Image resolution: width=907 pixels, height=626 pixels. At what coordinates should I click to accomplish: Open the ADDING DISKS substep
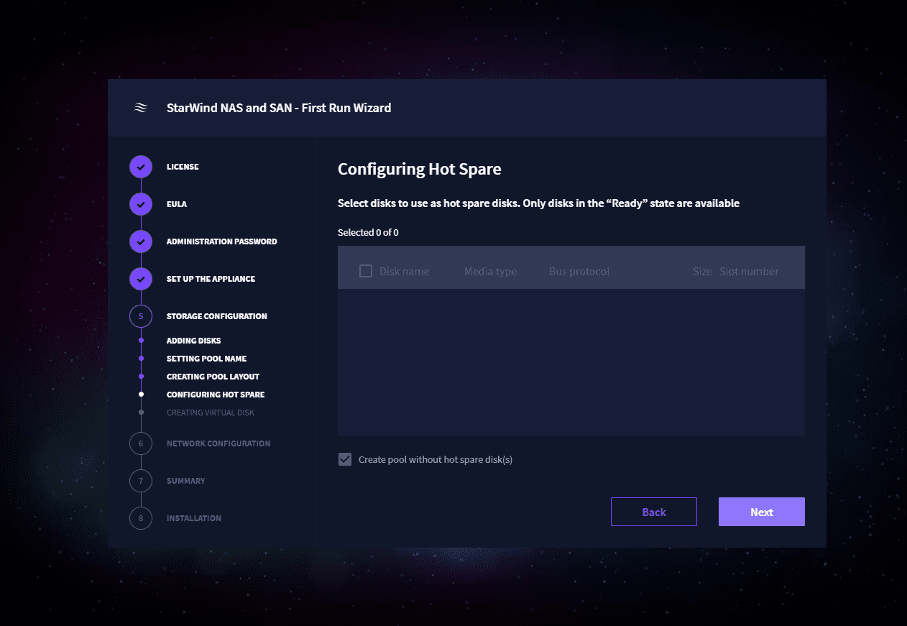[x=193, y=341]
